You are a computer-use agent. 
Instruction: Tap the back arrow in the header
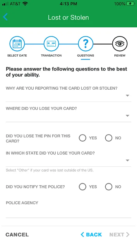click(x=5, y=17)
